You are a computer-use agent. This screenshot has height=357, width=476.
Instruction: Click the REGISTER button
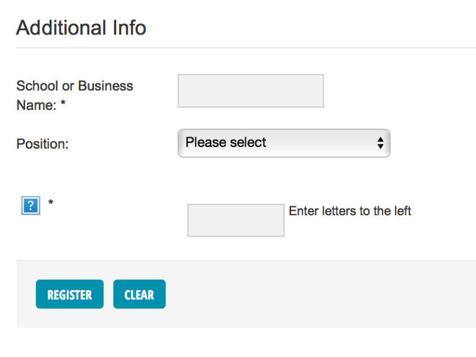pyautogui.click(x=70, y=294)
